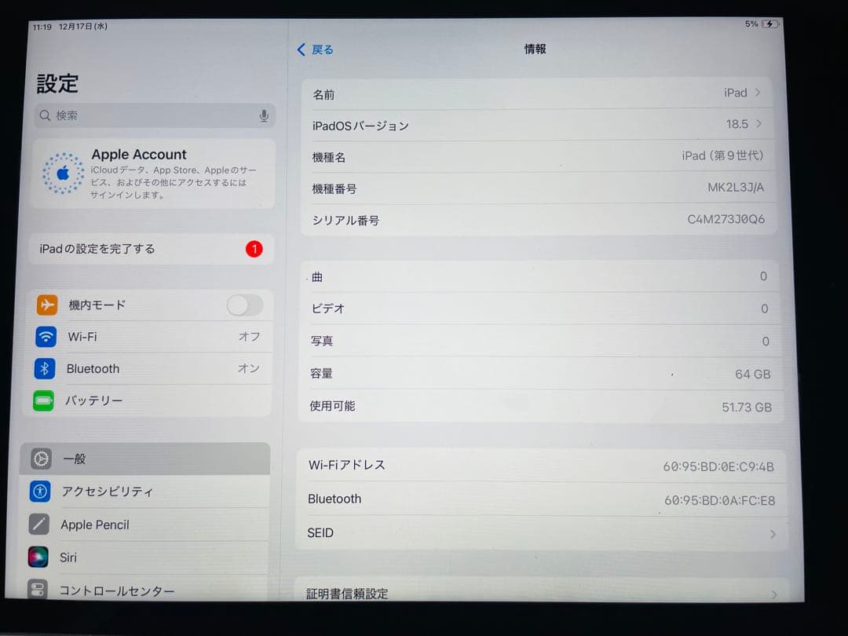848x636 pixels.
Task: Open SEID details via its chevron
Action: [773, 532]
